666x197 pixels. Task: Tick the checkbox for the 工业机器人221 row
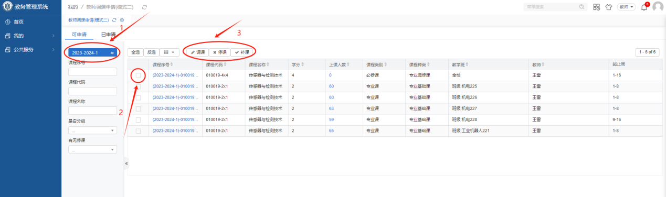(x=139, y=130)
